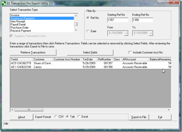Screen dimensions: 182x132
Task: Choose Excel export format
Action: (x=79, y=117)
